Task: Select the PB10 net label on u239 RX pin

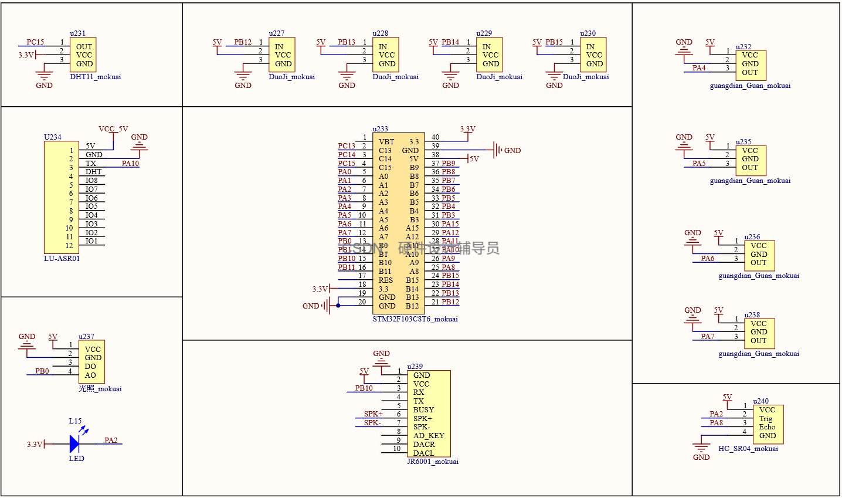Action: click(364, 388)
